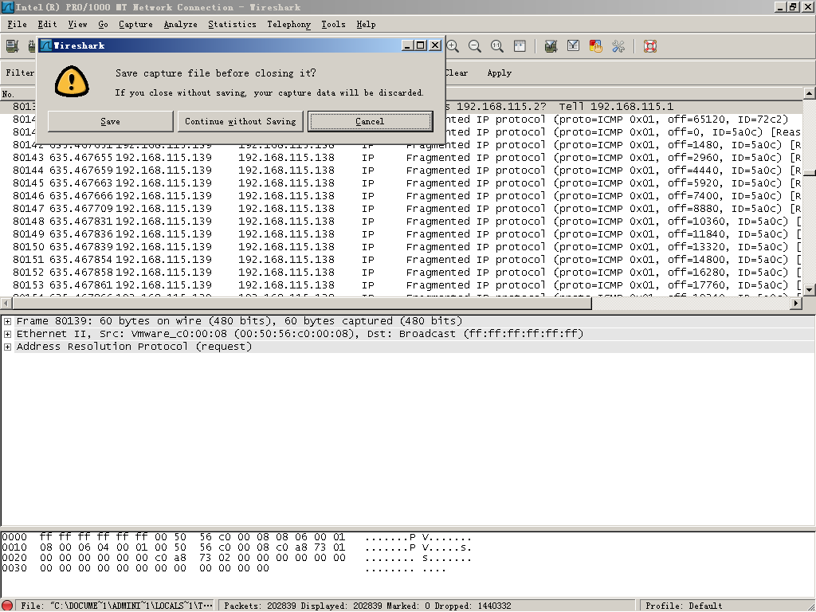Select packet row 80150
Viewport: 816px width, 612px height.
(x=402, y=247)
